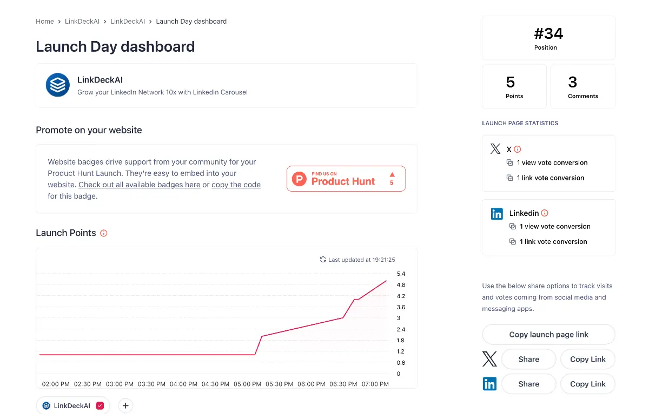
Task: Copy the Linkedin 1 link vote conversion
Action: tap(512, 242)
